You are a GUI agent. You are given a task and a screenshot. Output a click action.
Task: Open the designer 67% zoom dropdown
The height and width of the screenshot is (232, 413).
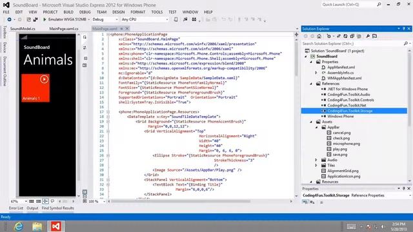tap(26, 201)
